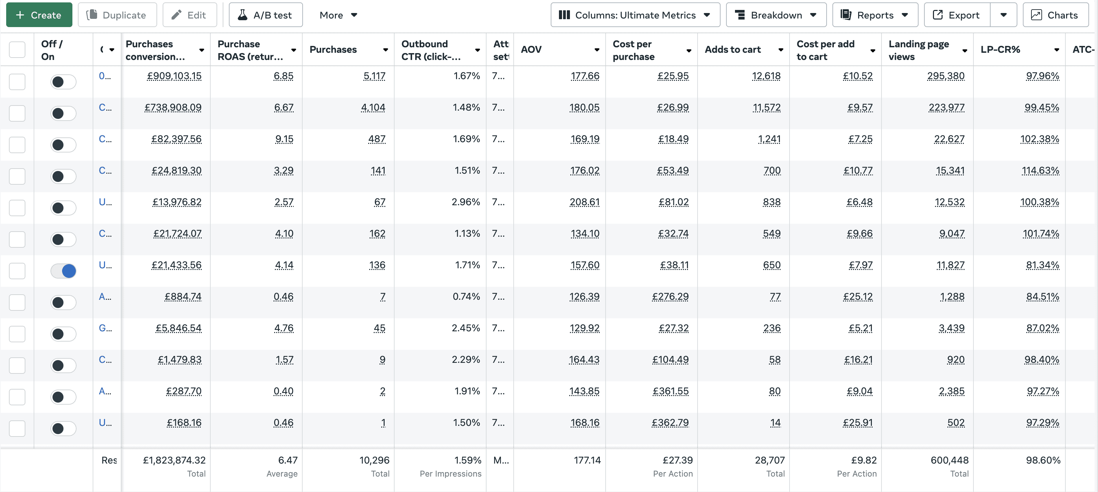This screenshot has width=1098, height=492.
Task: Open the More menu
Action: (x=338, y=15)
